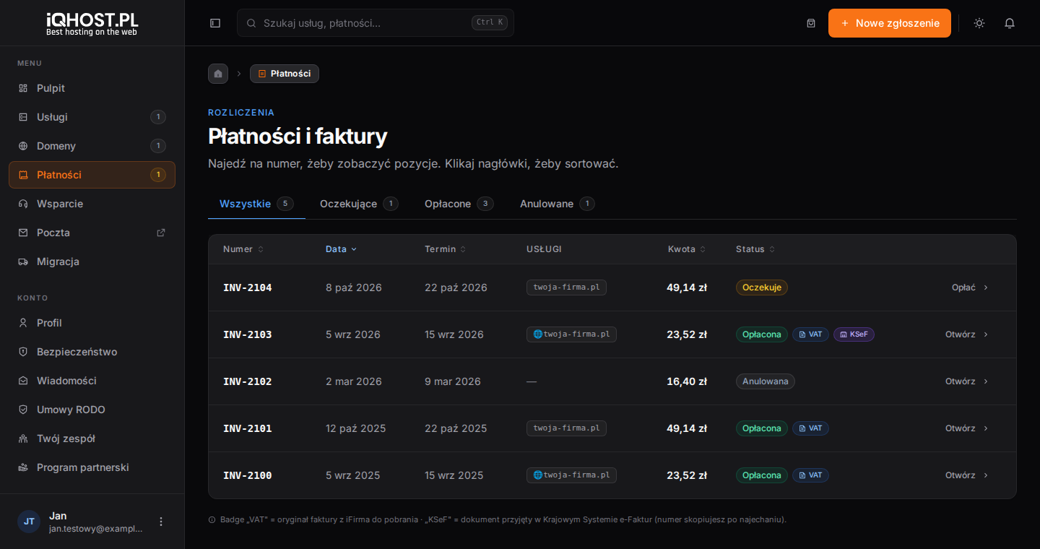
Task: Click the JT user avatar
Action: (x=29, y=522)
